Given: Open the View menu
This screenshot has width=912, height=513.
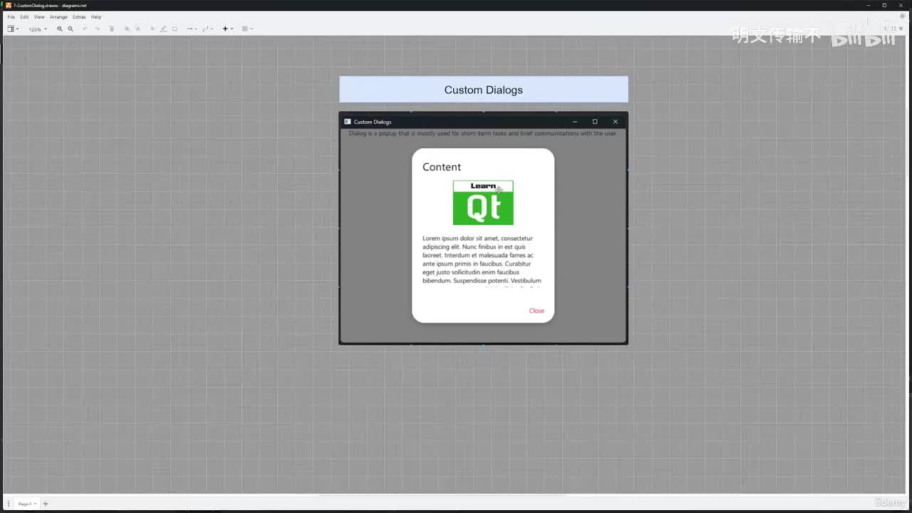Looking at the screenshot, I should click(39, 16).
